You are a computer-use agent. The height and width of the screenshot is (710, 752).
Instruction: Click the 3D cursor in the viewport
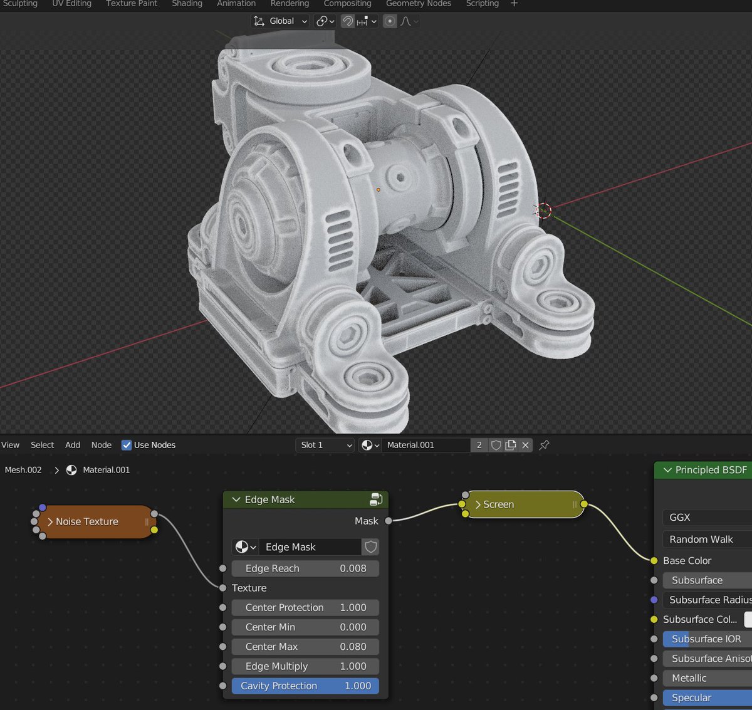[x=544, y=211]
